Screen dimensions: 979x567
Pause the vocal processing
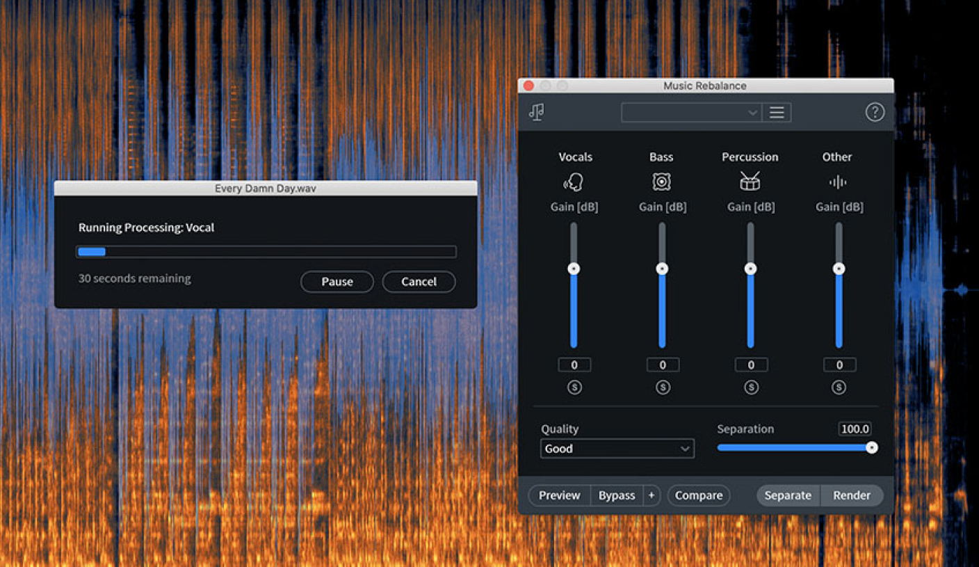click(x=337, y=282)
